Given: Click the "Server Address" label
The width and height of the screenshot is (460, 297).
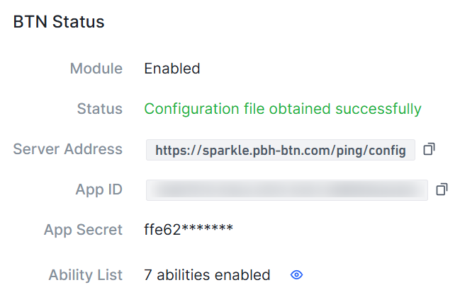Looking at the screenshot, I should [68, 149].
